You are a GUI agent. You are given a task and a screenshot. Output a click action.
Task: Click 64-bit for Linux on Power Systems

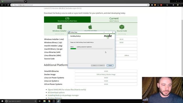coord(106,78)
